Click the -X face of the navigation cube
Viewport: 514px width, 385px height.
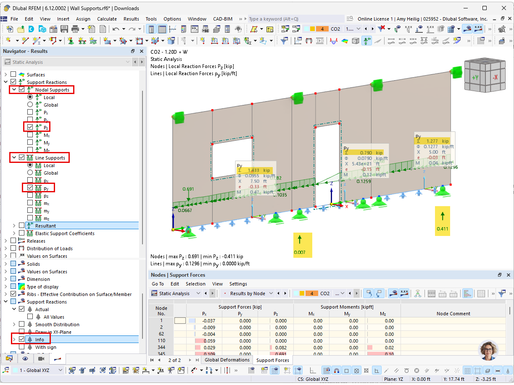click(x=495, y=78)
